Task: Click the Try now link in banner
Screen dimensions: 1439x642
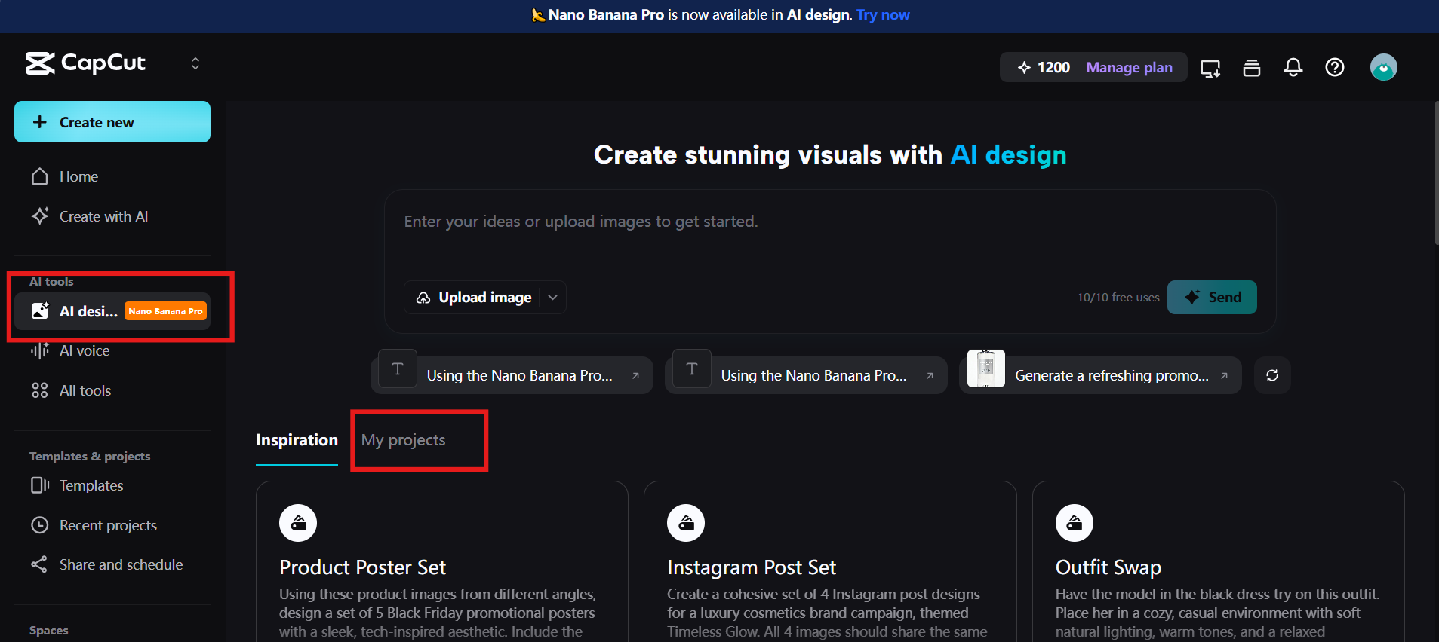Action: tap(883, 15)
